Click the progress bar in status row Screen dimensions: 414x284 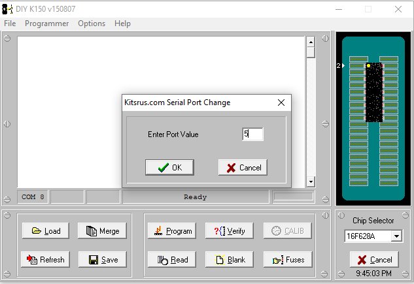[294, 197]
